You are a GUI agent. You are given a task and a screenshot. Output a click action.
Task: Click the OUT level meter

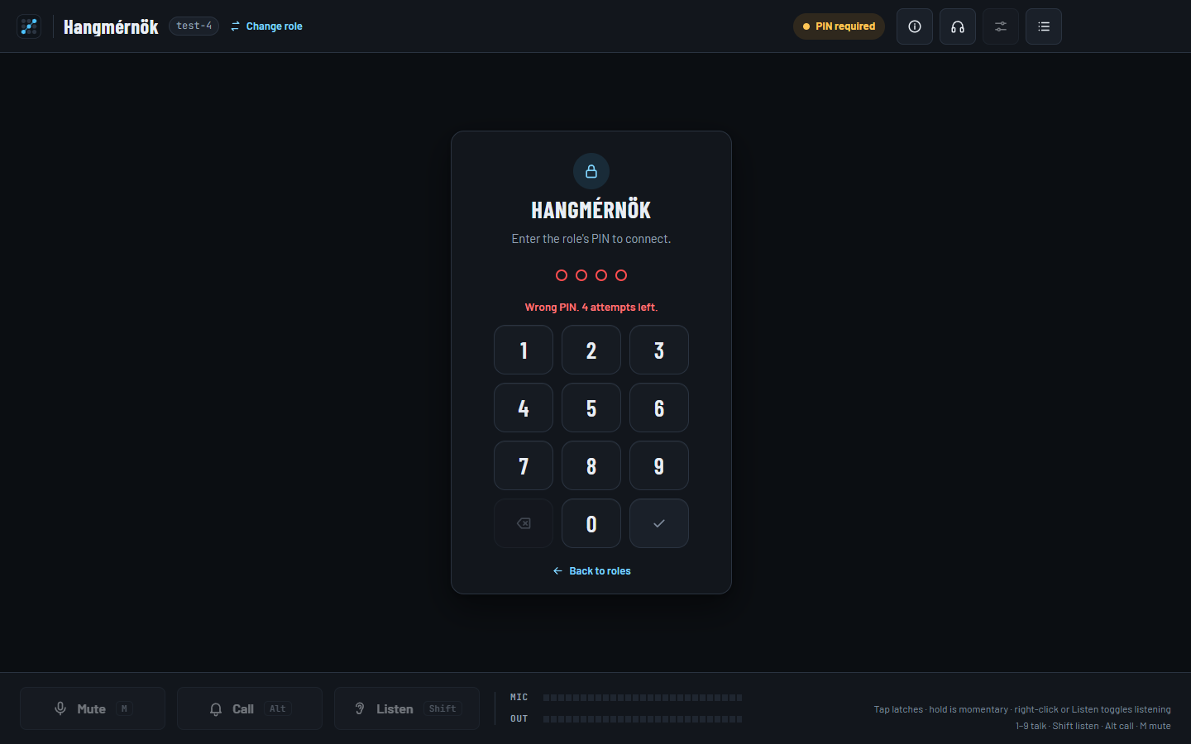click(643, 719)
